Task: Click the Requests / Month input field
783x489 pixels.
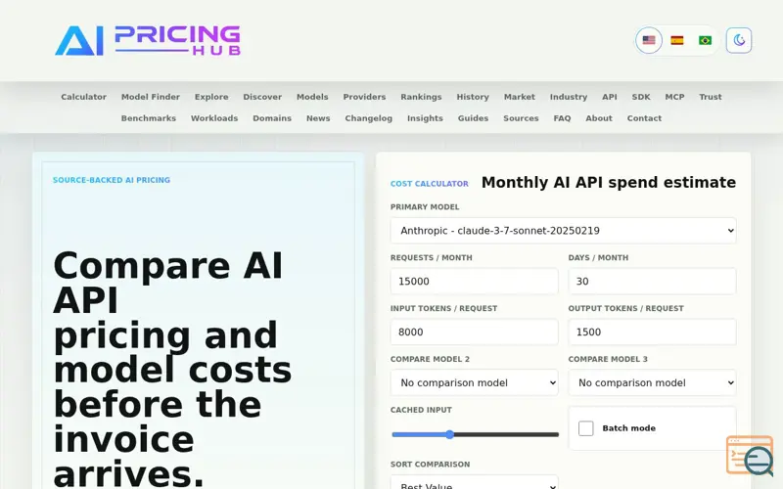Action: pos(475,282)
